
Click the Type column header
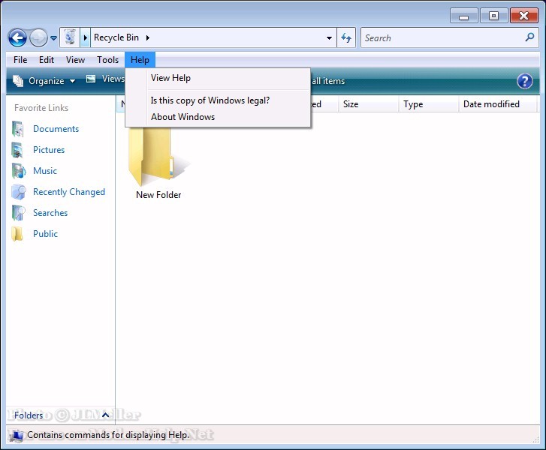[x=428, y=104]
